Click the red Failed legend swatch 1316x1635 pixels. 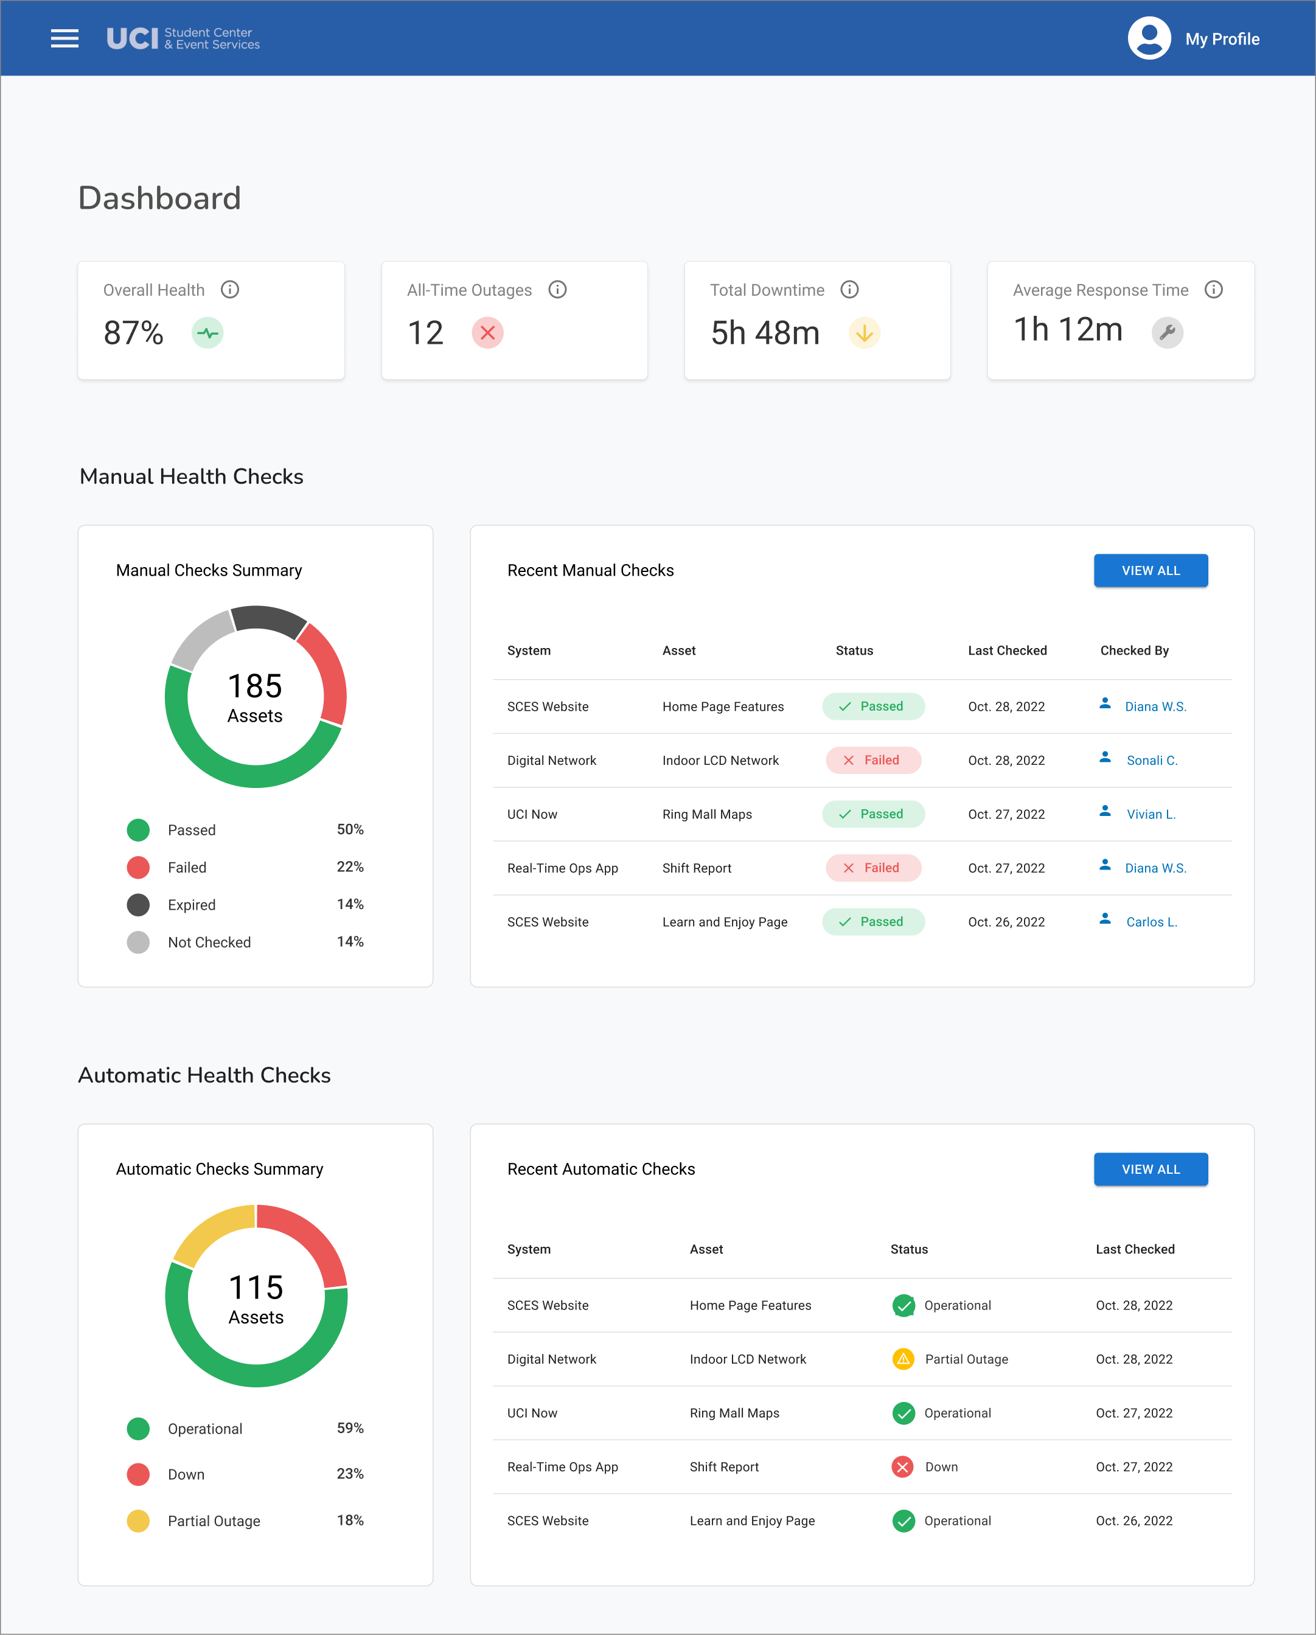point(138,868)
